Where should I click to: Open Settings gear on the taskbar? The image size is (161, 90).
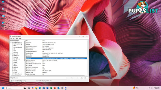click(62, 88)
